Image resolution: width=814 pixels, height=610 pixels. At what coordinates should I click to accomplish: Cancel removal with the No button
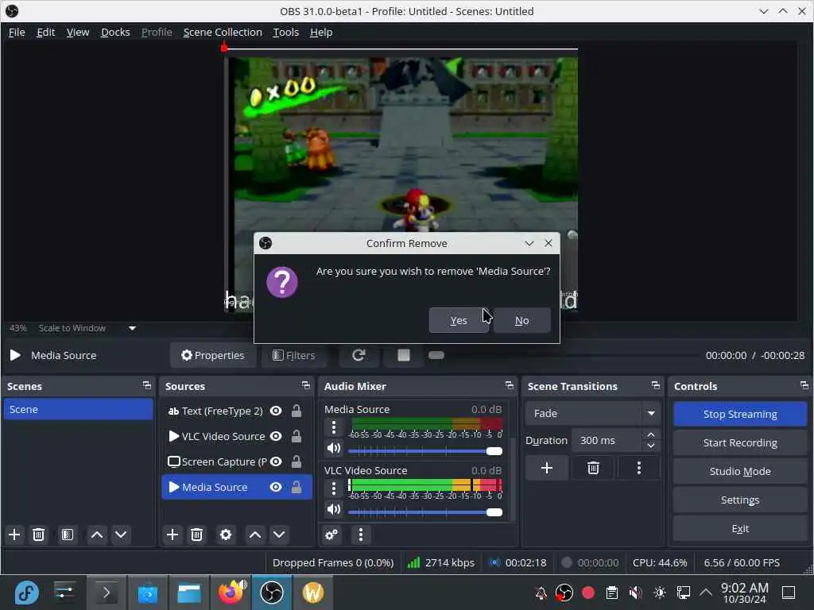pyautogui.click(x=521, y=320)
